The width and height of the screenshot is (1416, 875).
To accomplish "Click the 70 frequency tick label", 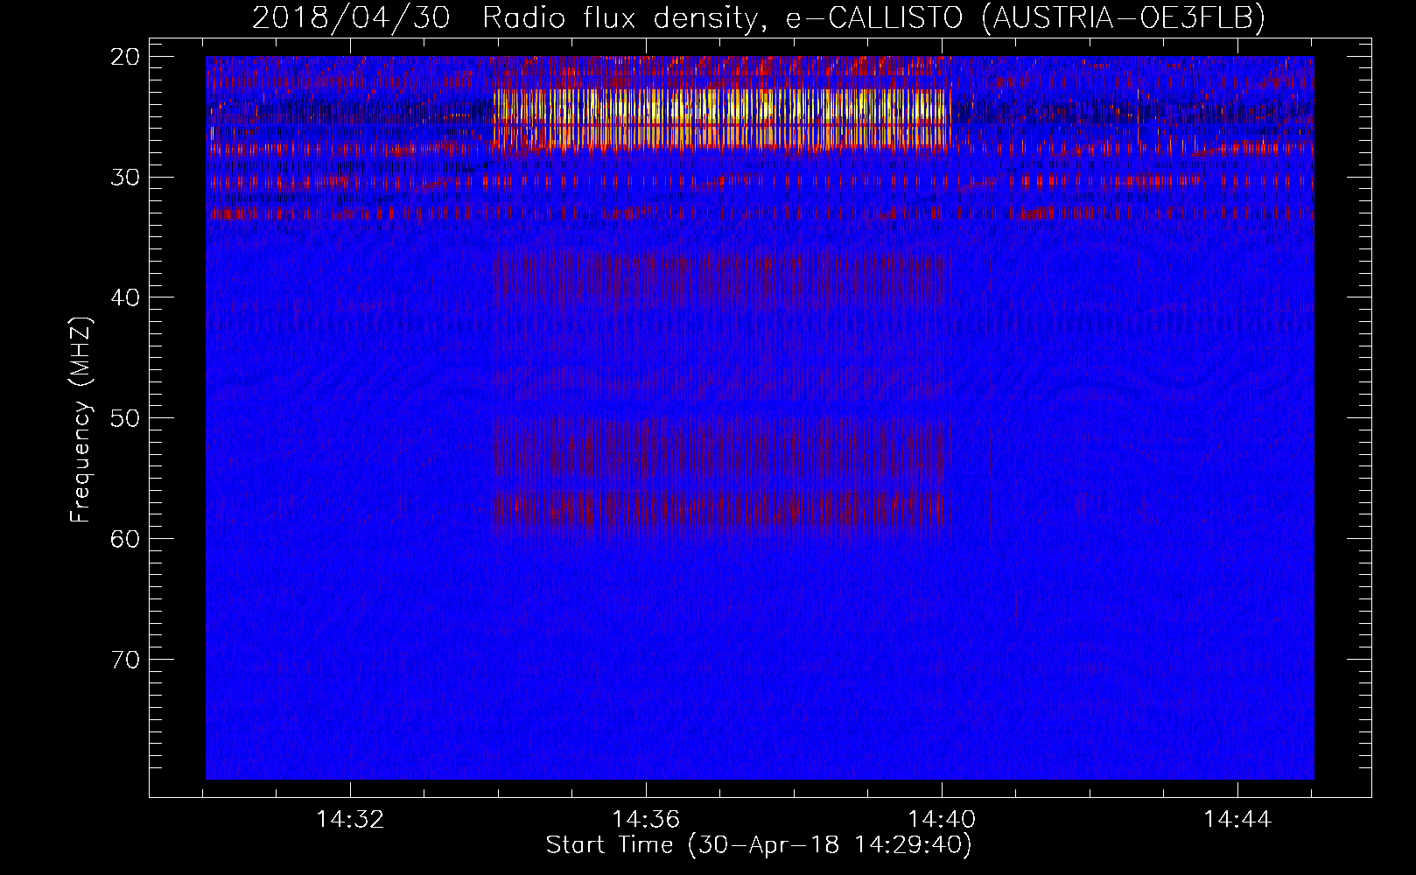I will pos(126,659).
